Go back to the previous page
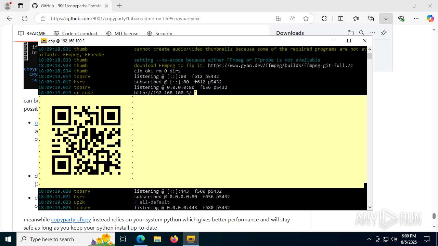The width and height of the screenshot is (438, 246). (x=10, y=18)
